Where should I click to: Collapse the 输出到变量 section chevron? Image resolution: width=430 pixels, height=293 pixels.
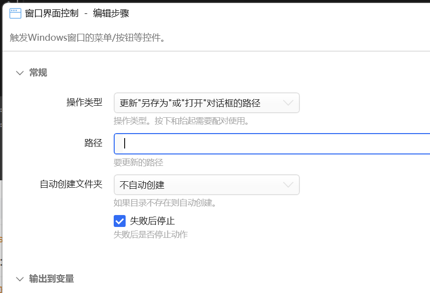pyautogui.click(x=20, y=279)
